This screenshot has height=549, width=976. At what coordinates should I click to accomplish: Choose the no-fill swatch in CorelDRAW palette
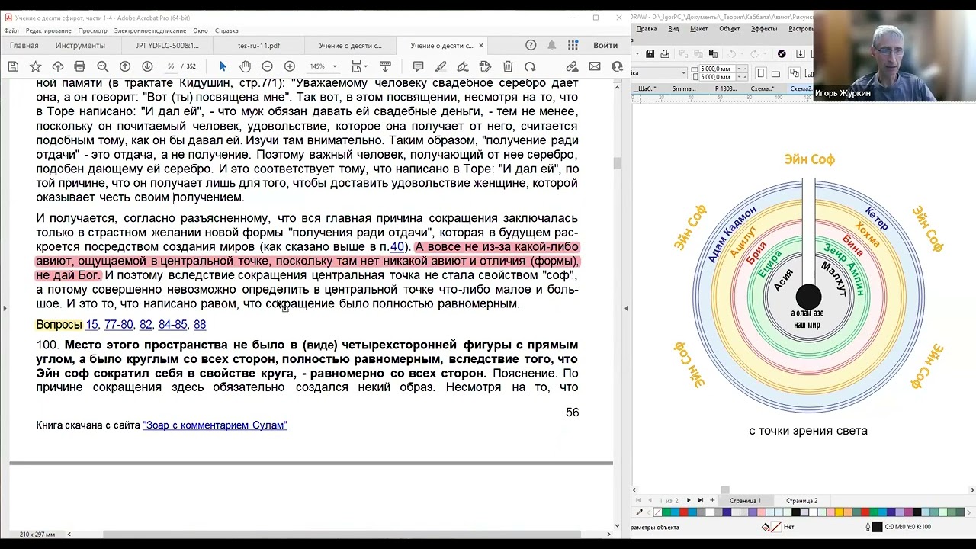[x=657, y=512]
